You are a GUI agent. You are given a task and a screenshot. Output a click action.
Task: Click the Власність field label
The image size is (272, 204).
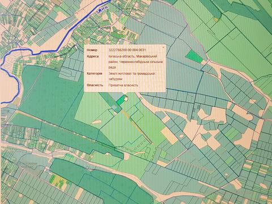tap(95, 85)
